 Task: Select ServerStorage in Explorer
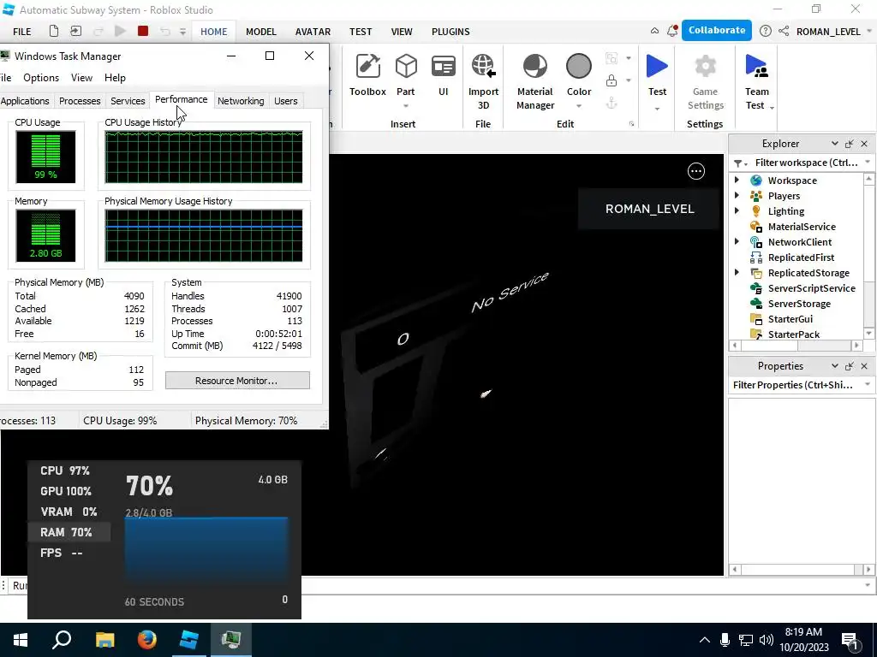[x=799, y=304]
